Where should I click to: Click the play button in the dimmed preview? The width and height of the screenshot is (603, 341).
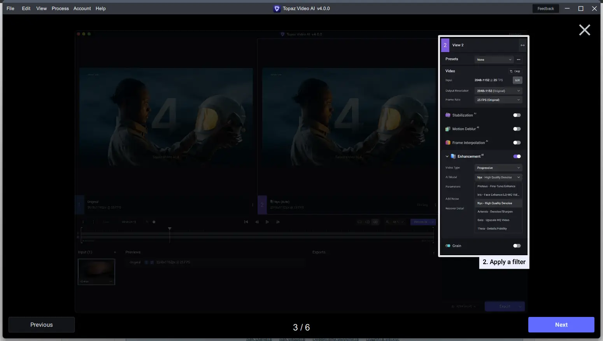point(267,222)
